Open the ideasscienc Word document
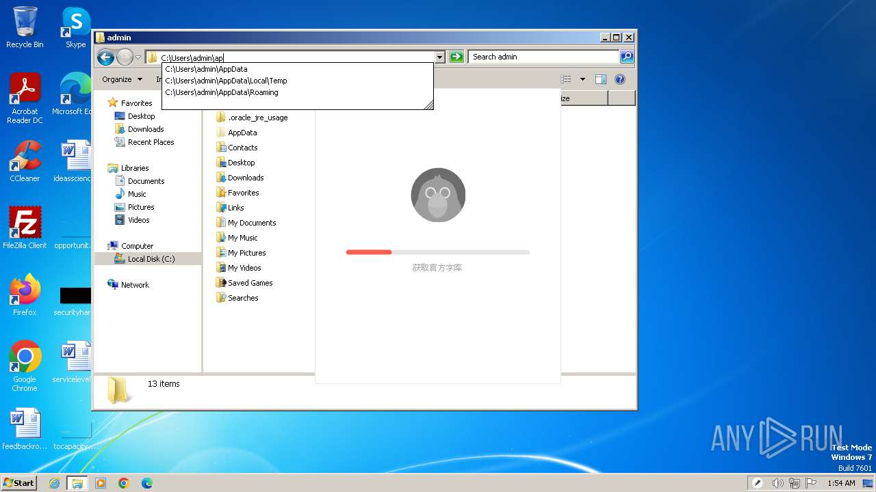The image size is (876, 492). click(72, 161)
